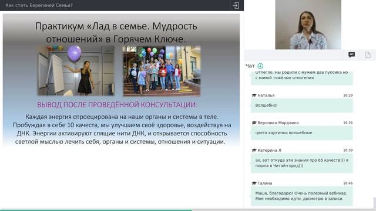Select Катерина Л message about 65 качеств
The image size is (376, 211).
tap(302, 163)
